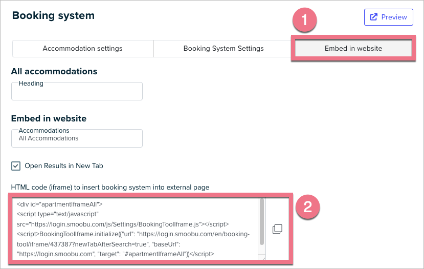
Task: Click the code box vertical scrollbar
Action: coord(262,220)
